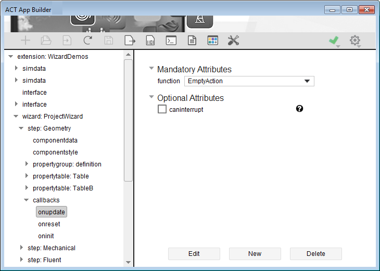
Task: Click the green checkmark validation icon
Action: 334,40
